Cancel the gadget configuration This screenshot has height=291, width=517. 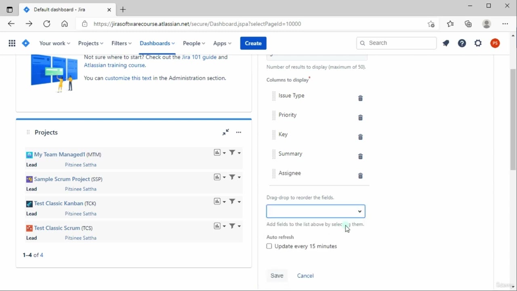pos(305,276)
